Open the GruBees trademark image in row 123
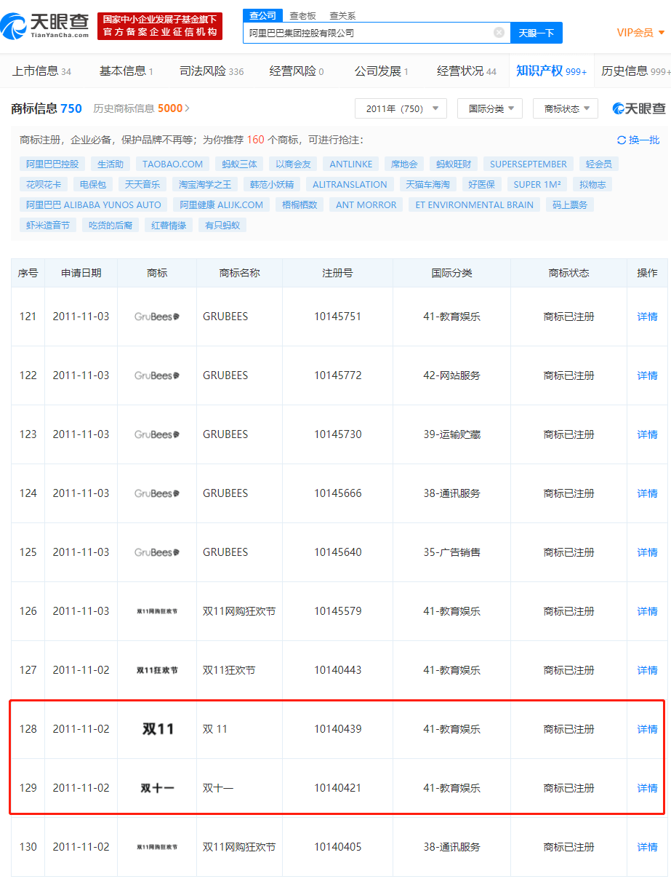 point(157,434)
